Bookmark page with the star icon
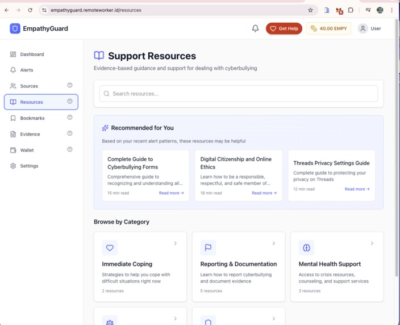Image resolution: width=400 pixels, height=325 pixels. [310, 10]
